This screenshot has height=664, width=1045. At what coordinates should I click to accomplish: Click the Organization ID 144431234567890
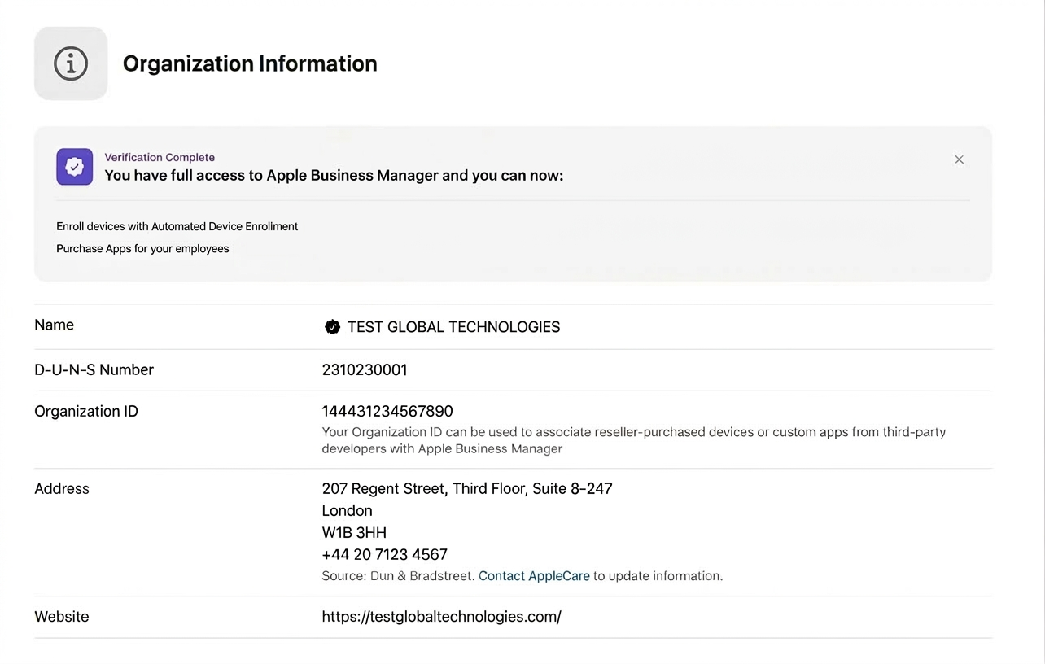click(387, 411)
